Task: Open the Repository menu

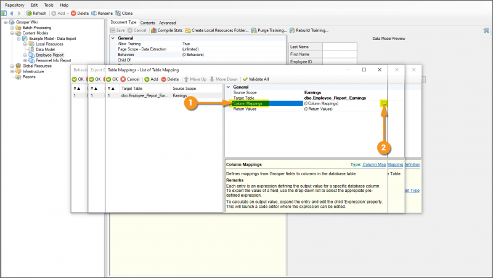Action: [x=14, y=5]
